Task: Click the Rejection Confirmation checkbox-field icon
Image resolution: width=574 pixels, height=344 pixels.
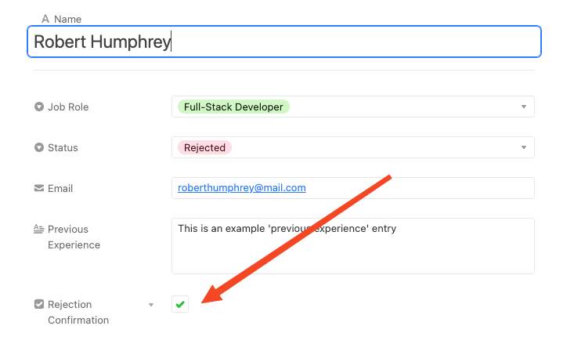Action: [39, 304]
